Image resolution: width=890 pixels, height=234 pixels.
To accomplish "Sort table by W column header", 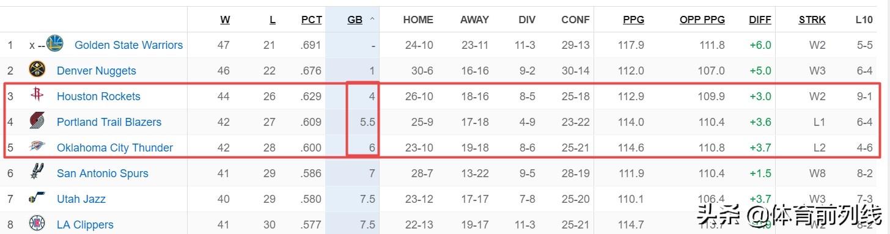I will [x=225, y=20].
